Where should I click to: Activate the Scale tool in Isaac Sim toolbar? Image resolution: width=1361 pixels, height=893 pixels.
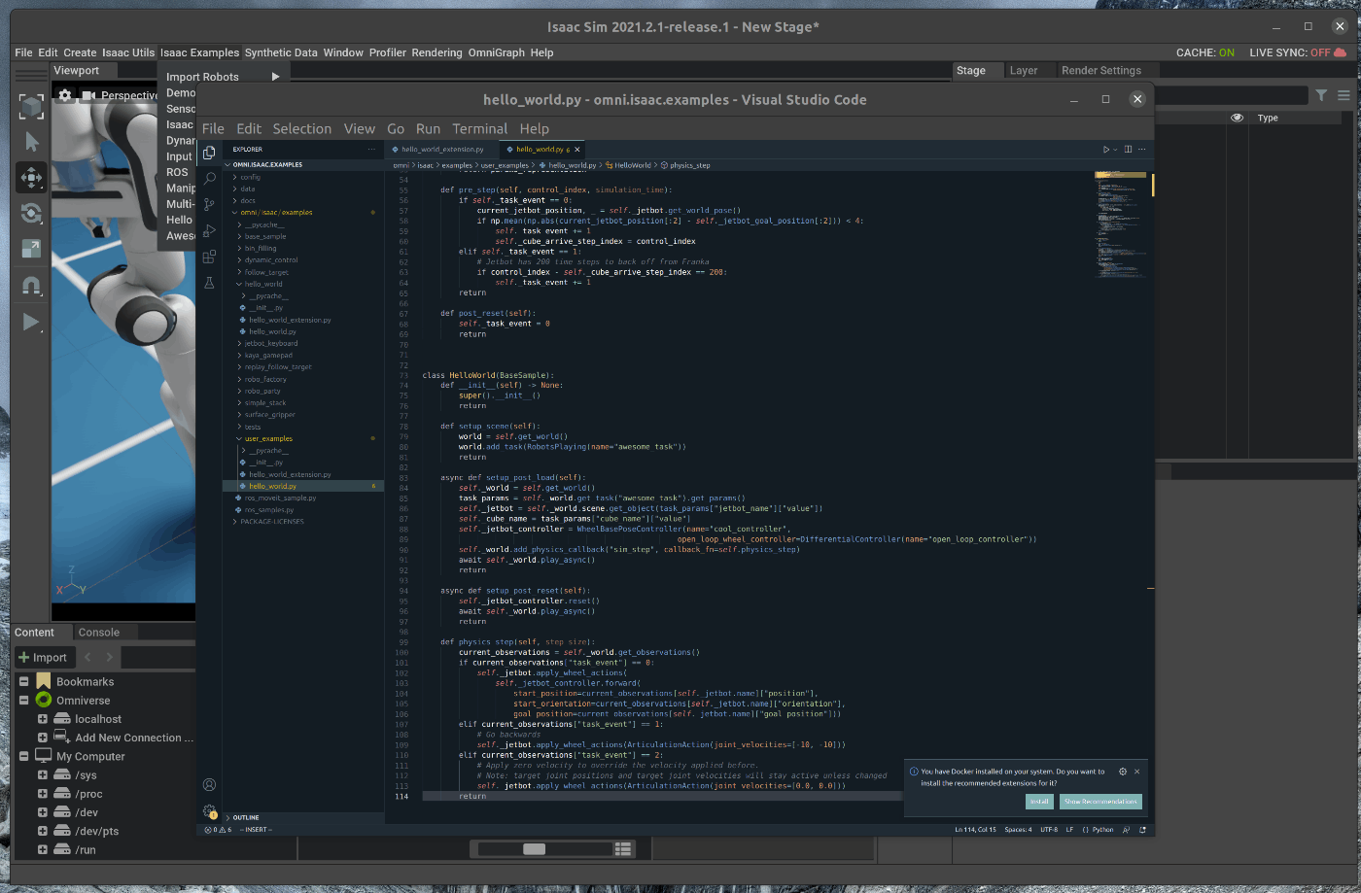31,249
